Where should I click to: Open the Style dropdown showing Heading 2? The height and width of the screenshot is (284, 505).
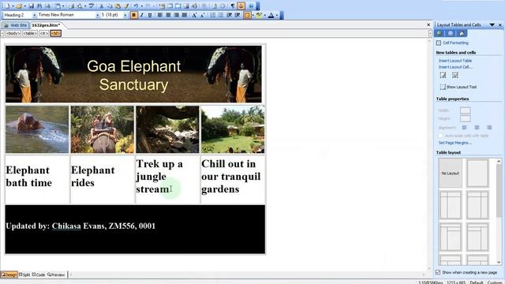click(x=34, y=15)
